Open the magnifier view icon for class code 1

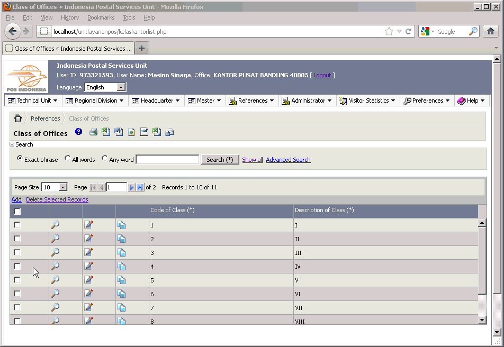55,225
